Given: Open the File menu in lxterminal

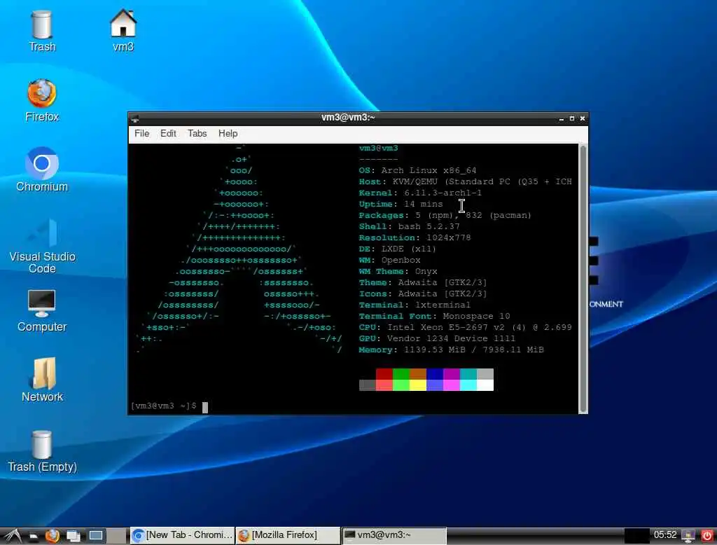Looking at the screenshot, I should tap(141, 134).
